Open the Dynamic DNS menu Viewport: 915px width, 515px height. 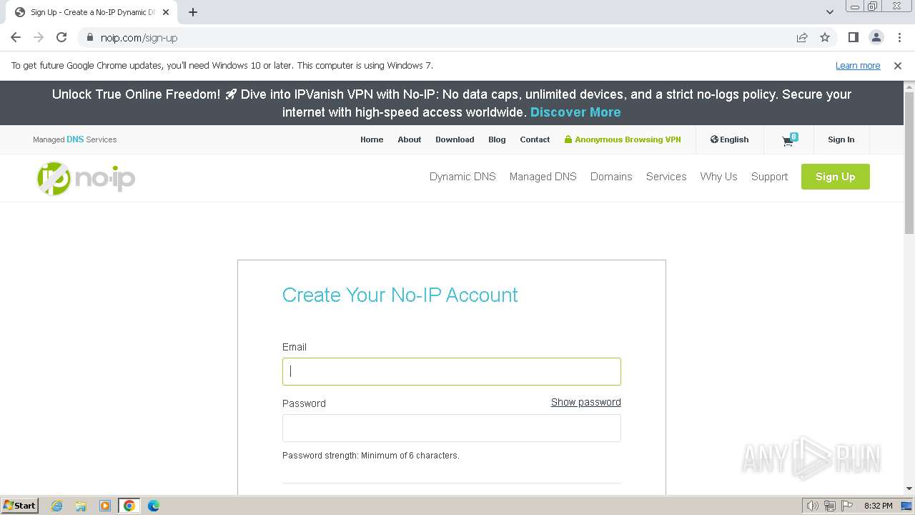(x=463, y=177)
